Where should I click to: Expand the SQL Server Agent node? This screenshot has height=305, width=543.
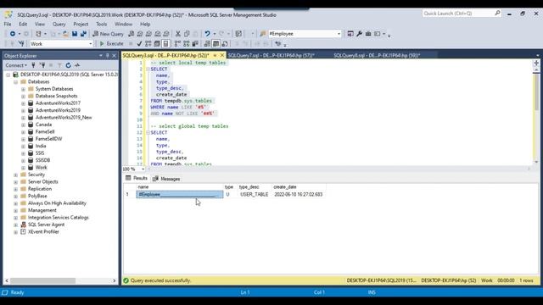coord(15,225)
